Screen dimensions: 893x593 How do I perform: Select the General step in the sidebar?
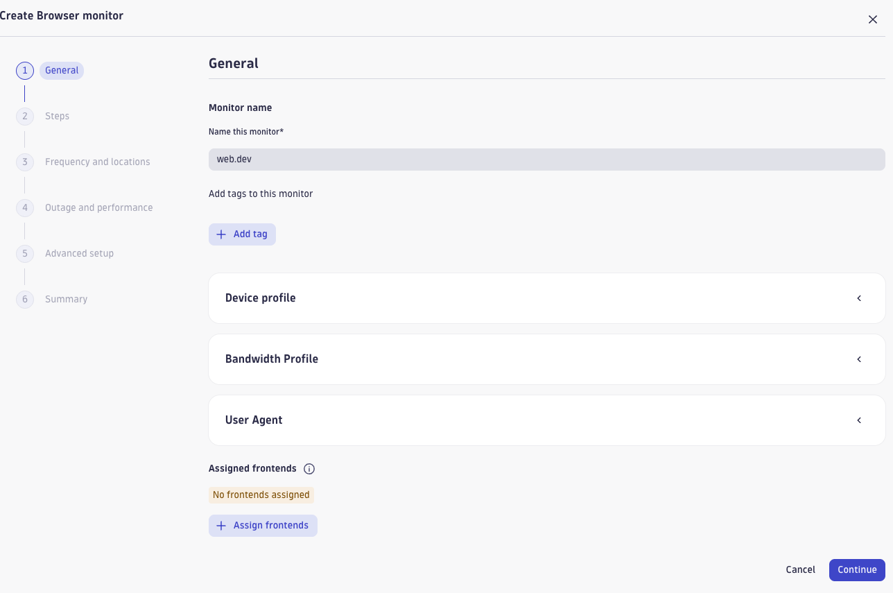coord(62,70)
